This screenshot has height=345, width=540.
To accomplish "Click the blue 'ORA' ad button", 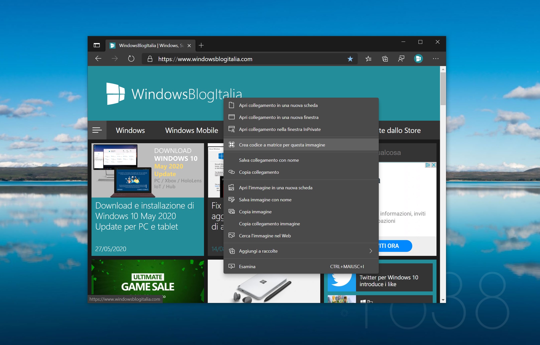I will pos(395,246).
